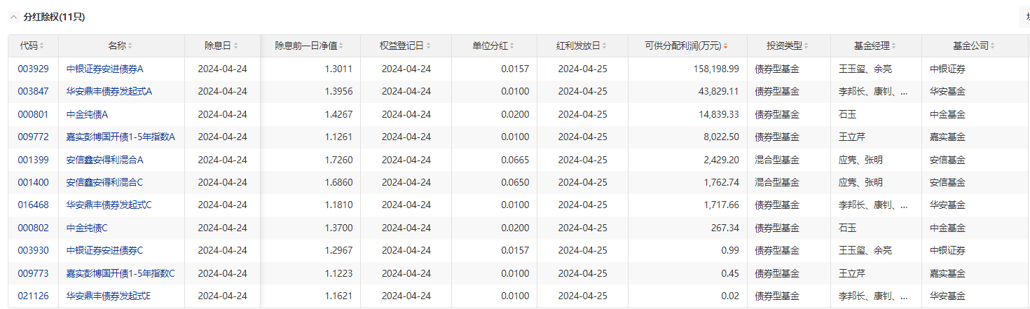Click 华安鼎丰债券发行式C fund name
The height and width of the screenshot is (309, 1030).
click(109, 205)
